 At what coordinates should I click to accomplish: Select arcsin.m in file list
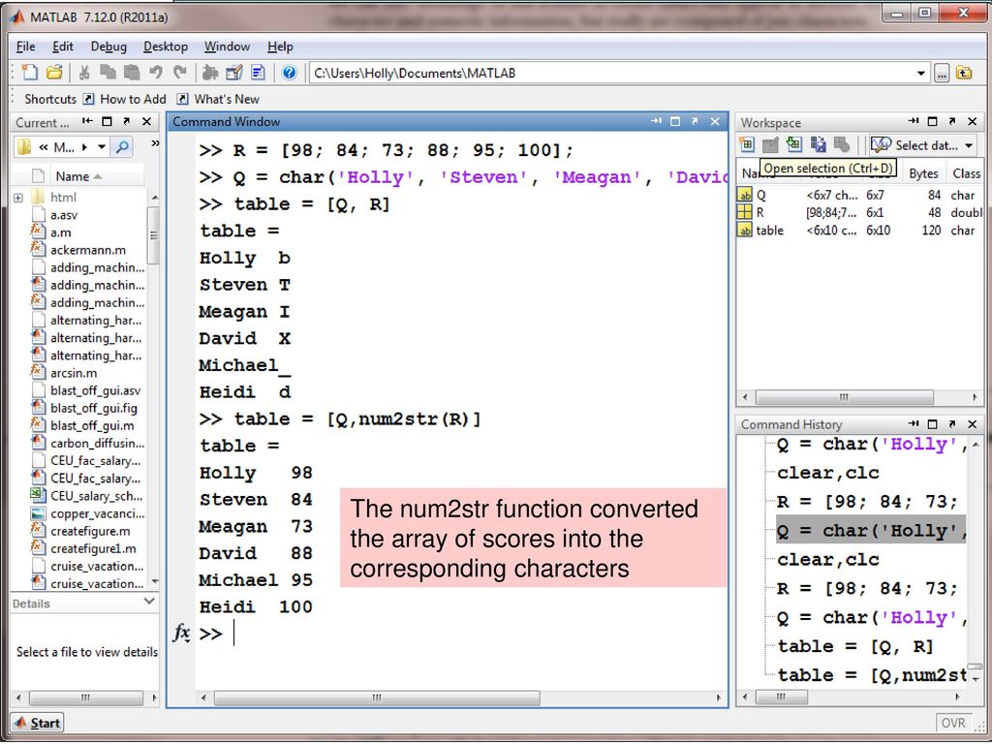click(74, 373)
